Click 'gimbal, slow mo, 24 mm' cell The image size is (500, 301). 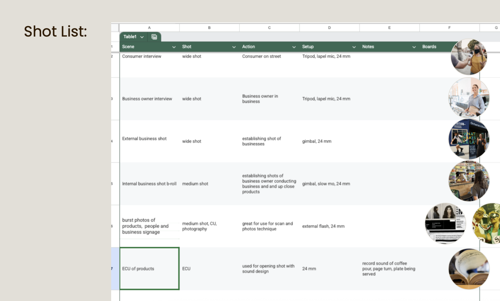point(329,184)
